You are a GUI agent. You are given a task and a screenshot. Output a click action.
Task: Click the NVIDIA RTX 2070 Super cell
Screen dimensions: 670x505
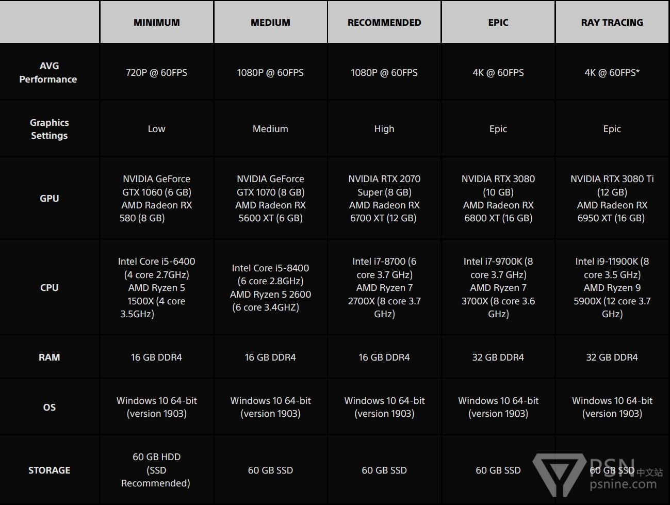(x=384, y=199)
